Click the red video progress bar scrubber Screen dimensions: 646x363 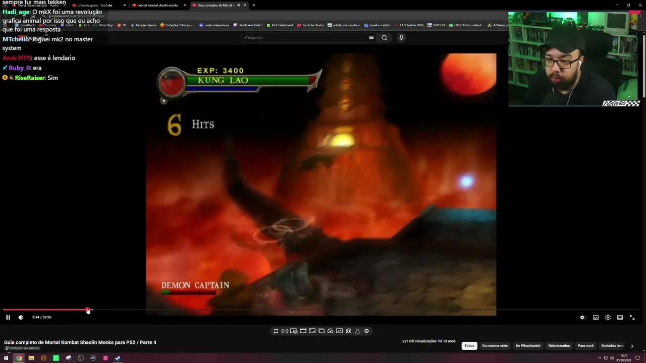(88, 310)
